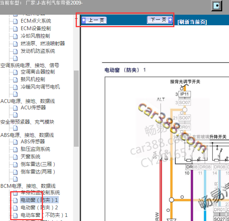Open ECM点火系统 tree item
The height and width of the screenshot is (221, 229).
coord(36,21)
